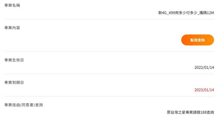Viewport: 220px width, 117px height.
Task: Select the 專案內容 label
Action: (x=12, y=28)
